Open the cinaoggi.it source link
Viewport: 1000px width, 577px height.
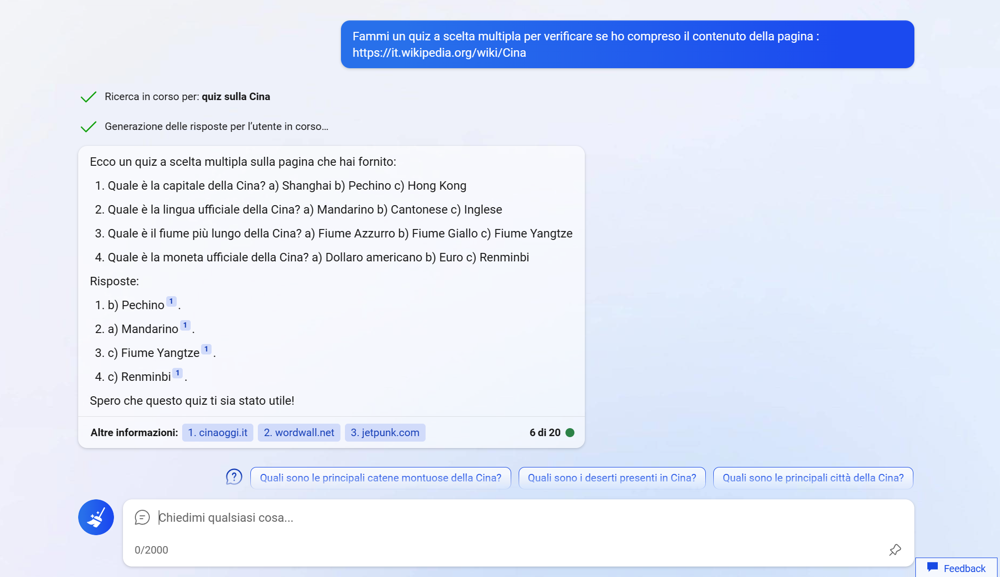coord(218,433)
